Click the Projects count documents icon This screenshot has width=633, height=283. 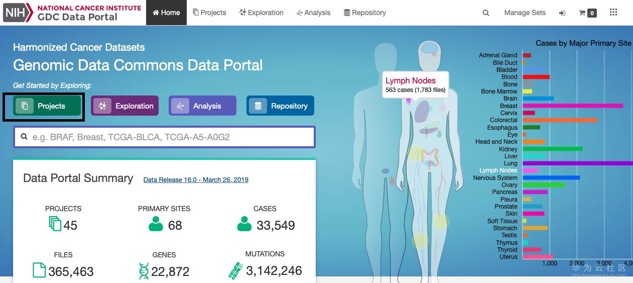55,224
